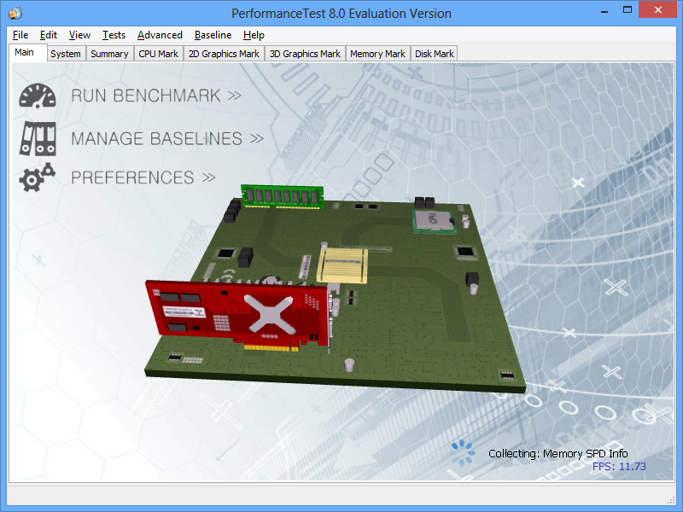683x512 pixels.
Task: Open the Help menu
Action: (x=254, y=35)
